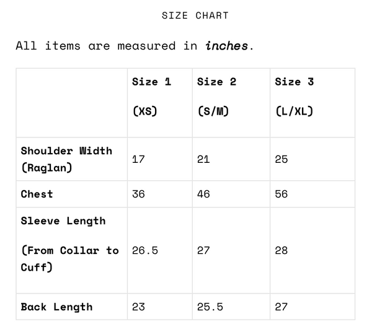
Task: Click shoulder width value 25
Action: point(281,159)
